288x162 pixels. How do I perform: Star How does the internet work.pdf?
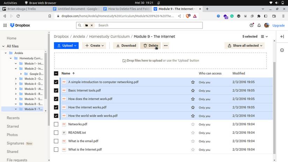coord(193,99)
